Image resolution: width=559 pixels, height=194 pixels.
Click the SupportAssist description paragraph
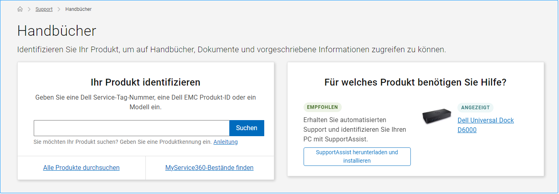pos(355,129)
